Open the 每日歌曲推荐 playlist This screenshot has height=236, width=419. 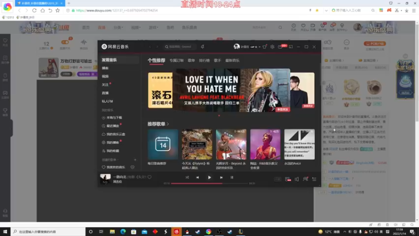163,145
